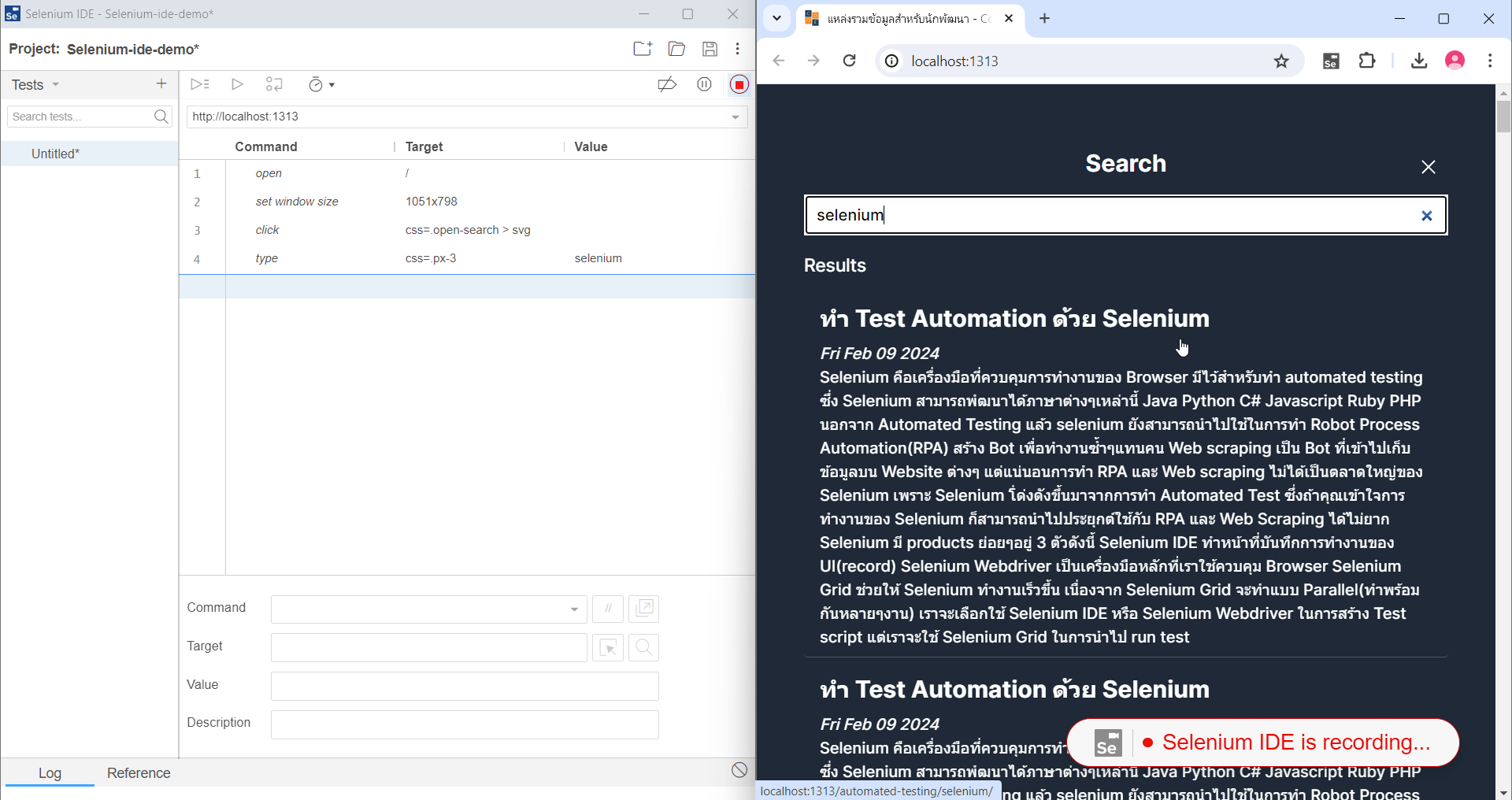Click the Value column header
1512x800 pixels.
click(x=591, y=146)
